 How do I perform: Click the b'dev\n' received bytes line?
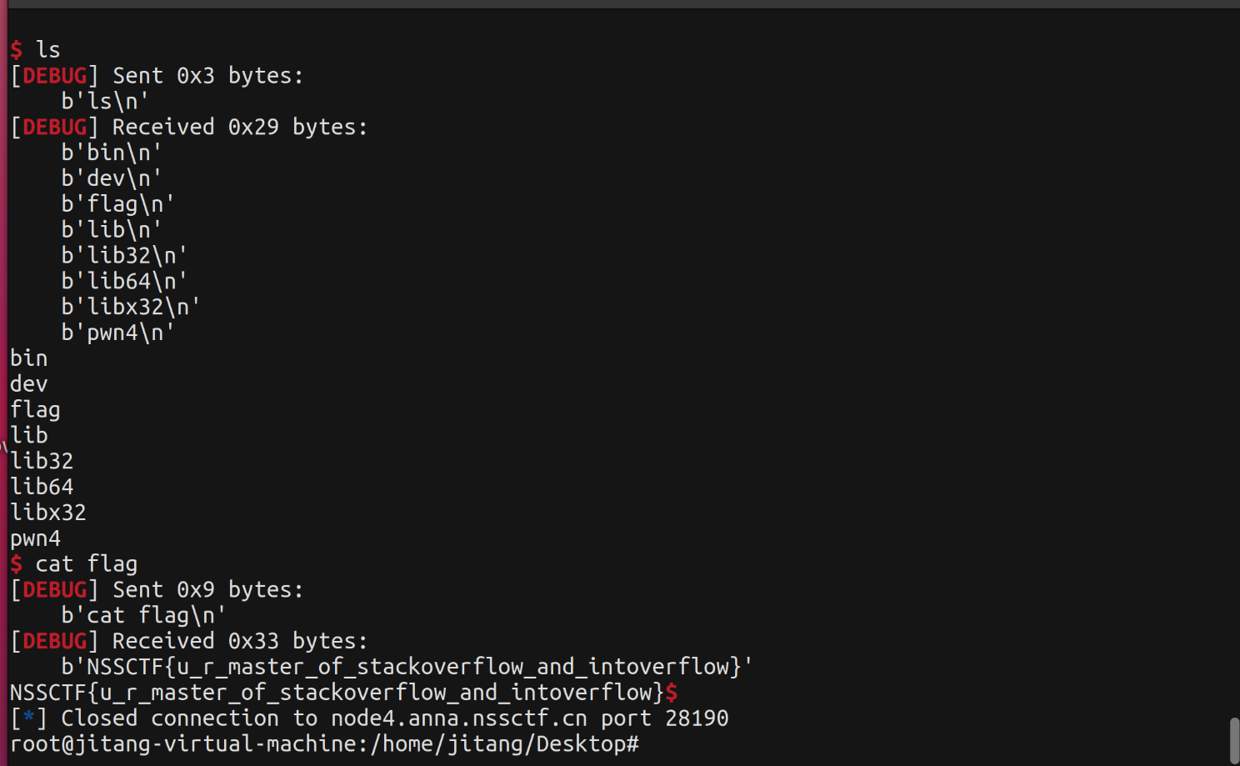click(111, 178)
